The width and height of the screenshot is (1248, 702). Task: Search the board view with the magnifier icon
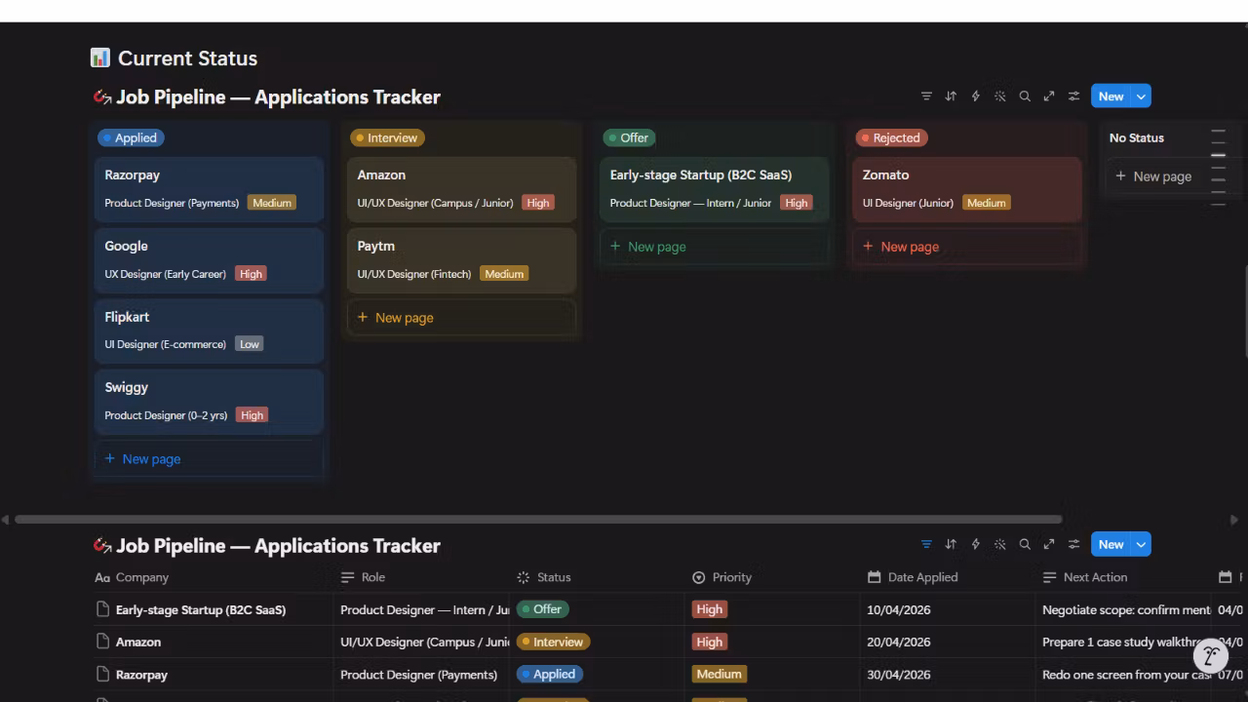[1025, 97]
